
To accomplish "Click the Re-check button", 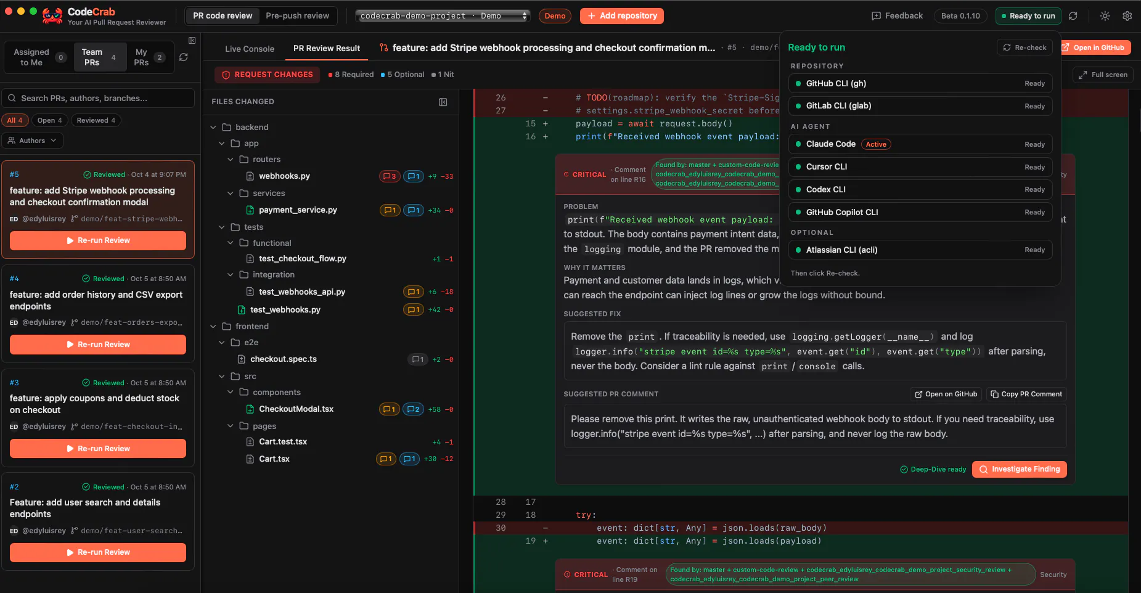I will pos(1024,47).
